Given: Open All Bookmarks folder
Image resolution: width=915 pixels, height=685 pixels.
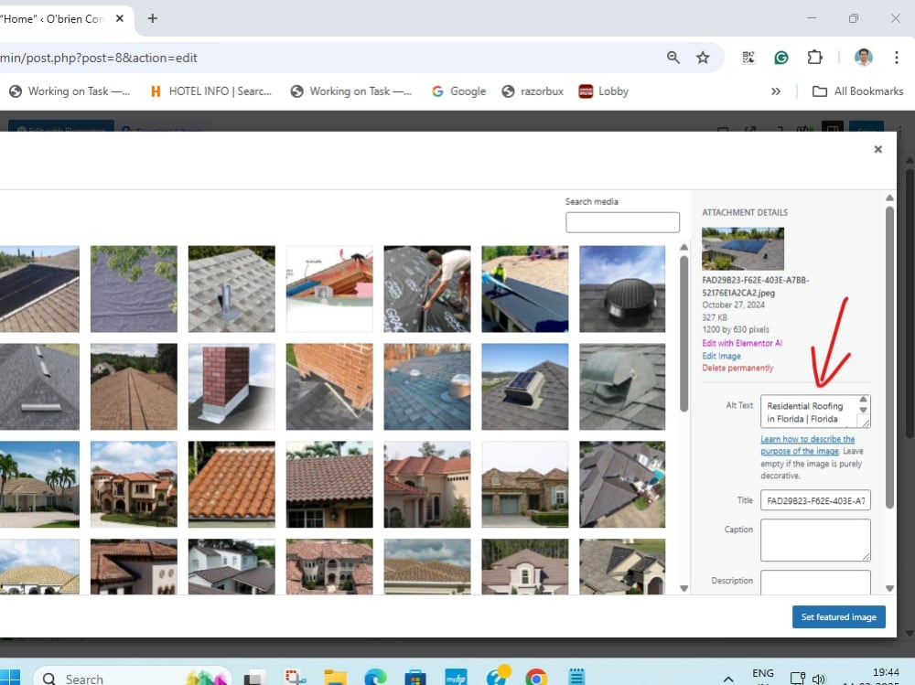Looking at the screenshot, I should click(x=858, y=91).
